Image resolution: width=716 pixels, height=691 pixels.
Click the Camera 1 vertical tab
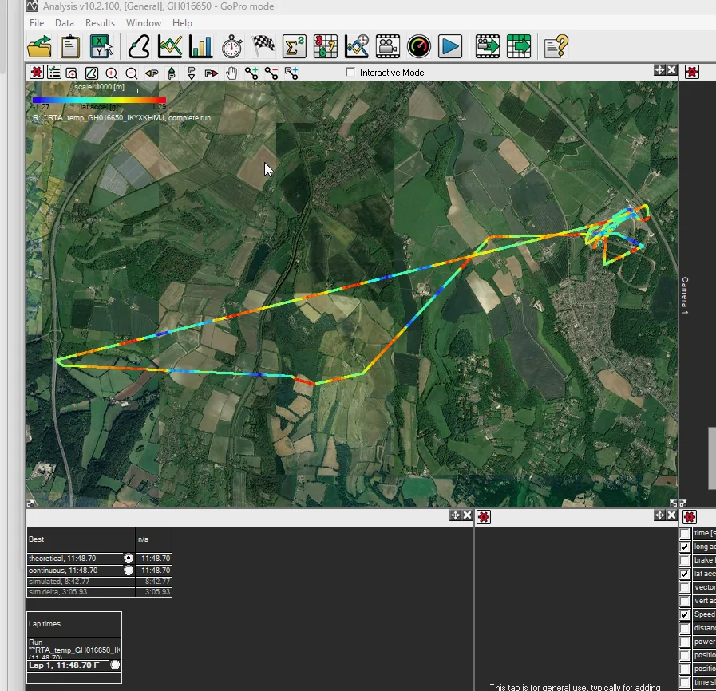(685, 295)
